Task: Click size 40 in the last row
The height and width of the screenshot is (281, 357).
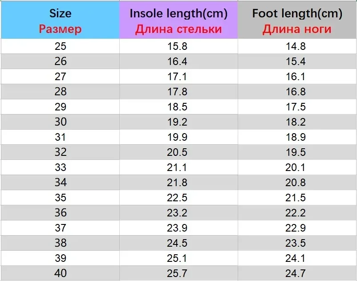Action: (x=60, y=273)
